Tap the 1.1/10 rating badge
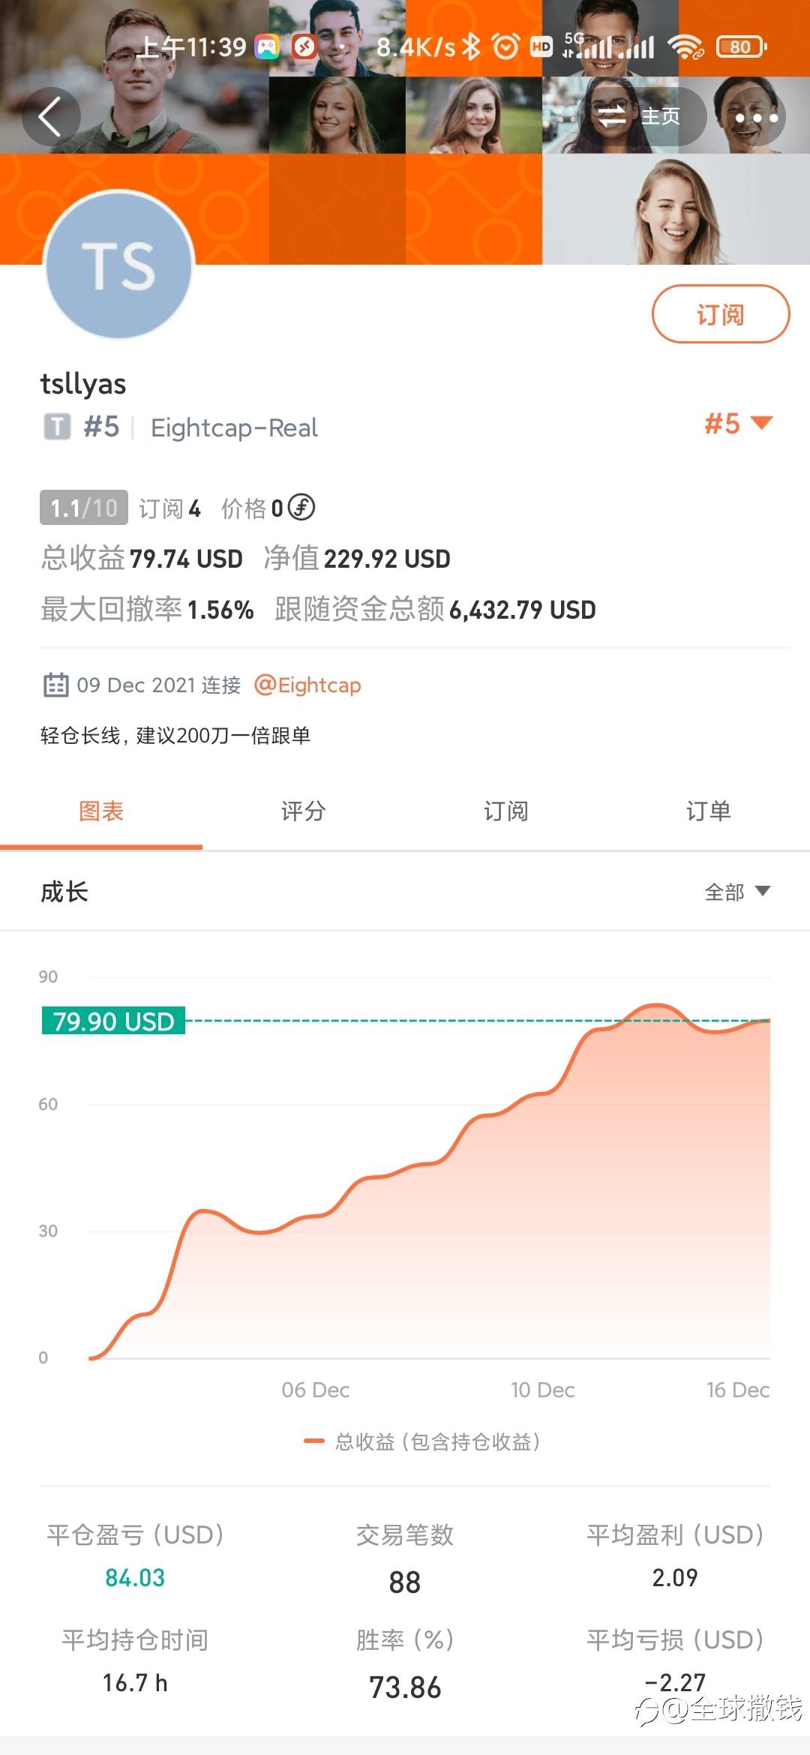810x1755 pixels. tap(84, 508)
